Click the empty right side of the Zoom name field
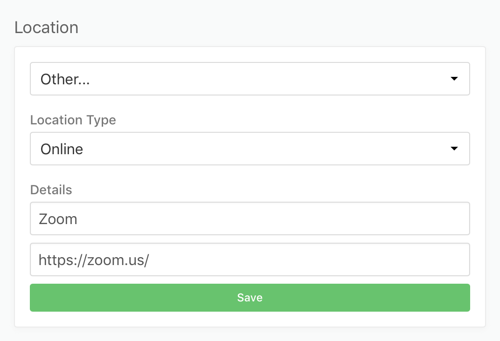This screenshot has width=500, height=341. 373,218
